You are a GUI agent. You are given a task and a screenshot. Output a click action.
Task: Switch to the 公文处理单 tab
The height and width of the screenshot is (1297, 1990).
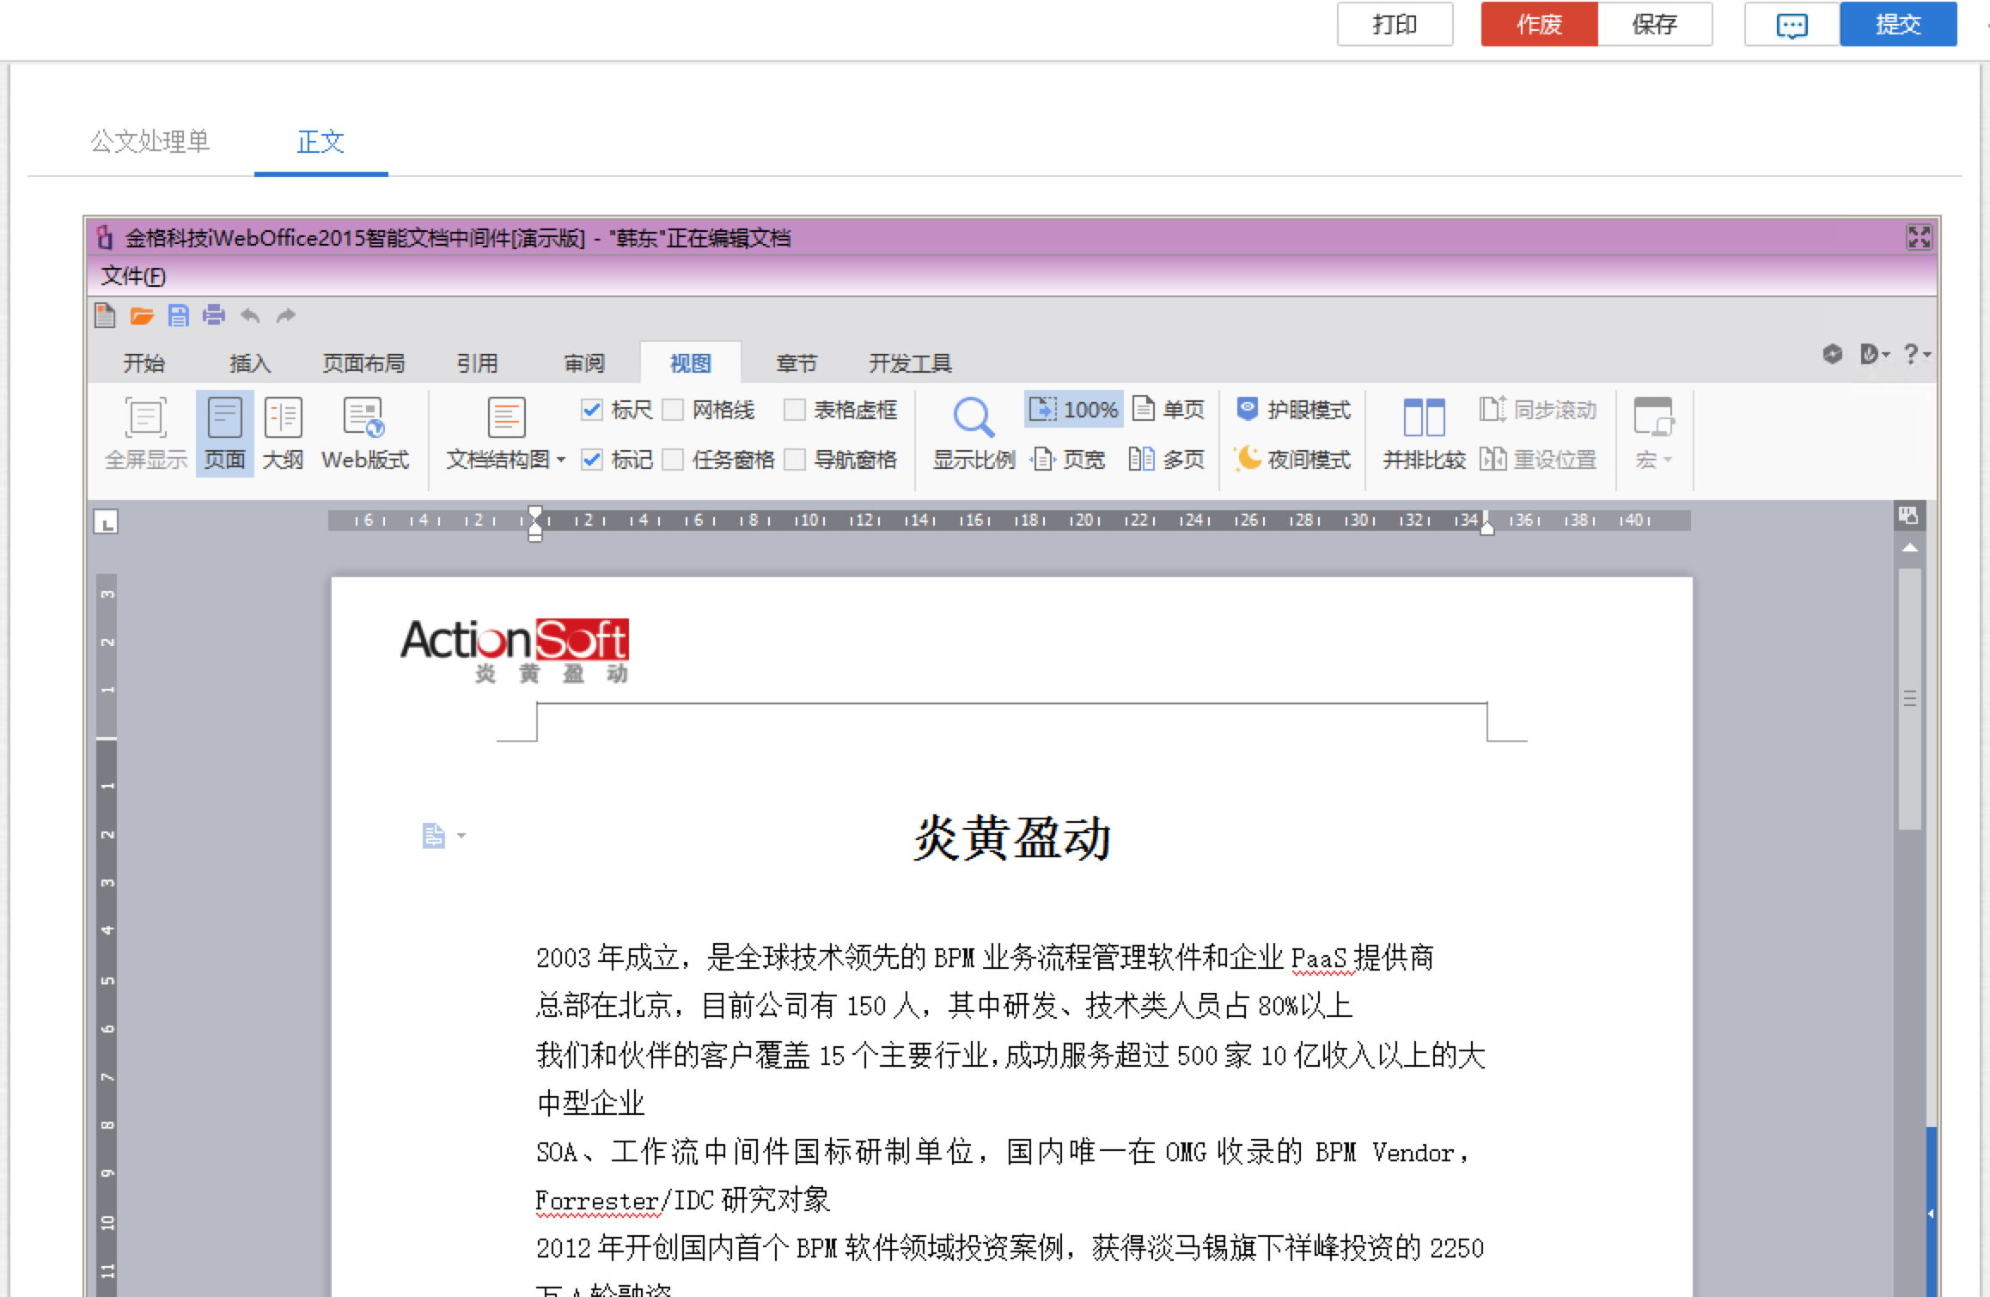[x=150, y=141]
